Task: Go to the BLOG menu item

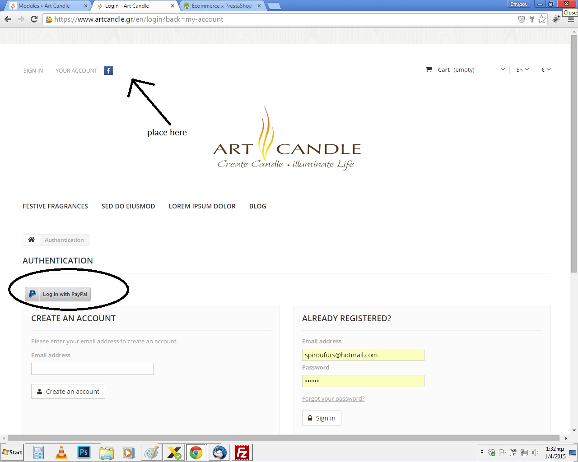Action: click(x=258, y=206)
